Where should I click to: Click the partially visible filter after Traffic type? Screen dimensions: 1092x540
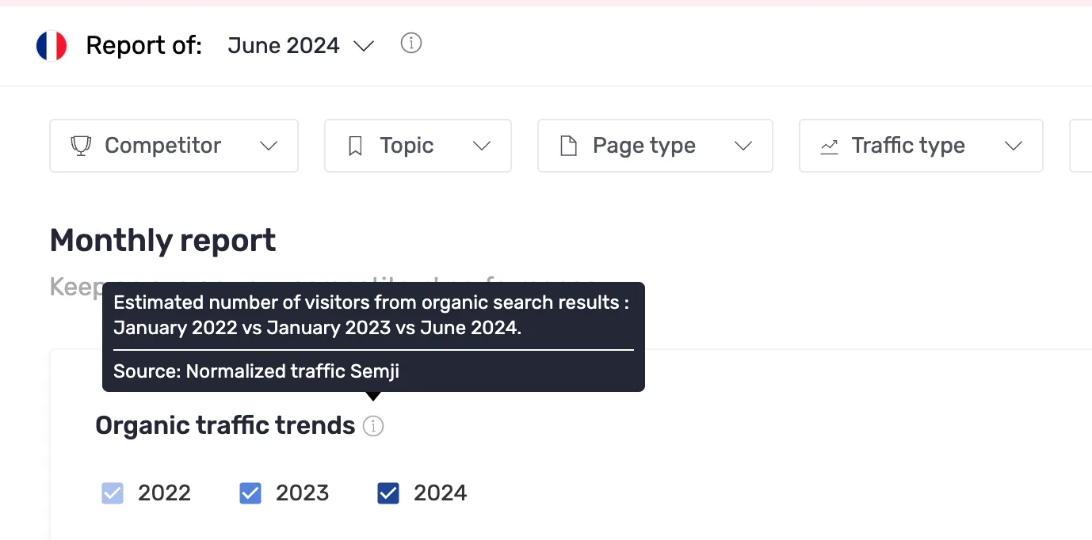[1081, 146]
